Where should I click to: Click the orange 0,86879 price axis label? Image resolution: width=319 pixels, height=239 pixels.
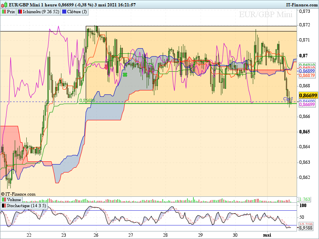308,75
